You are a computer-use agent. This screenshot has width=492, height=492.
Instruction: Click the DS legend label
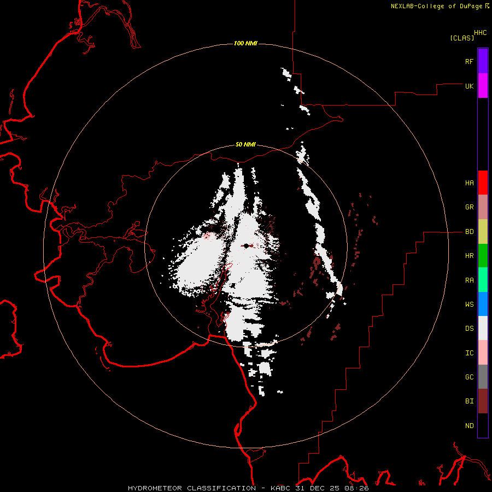(469, 329)
